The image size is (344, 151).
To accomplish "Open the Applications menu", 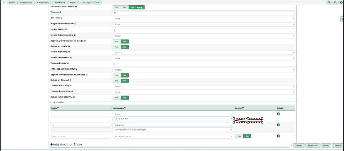I will click(x=26, y=3).
